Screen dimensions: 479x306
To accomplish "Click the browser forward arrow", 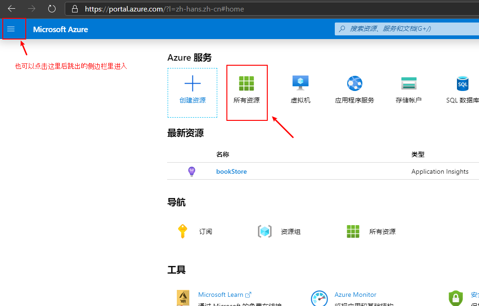I will tap(32, 9).
